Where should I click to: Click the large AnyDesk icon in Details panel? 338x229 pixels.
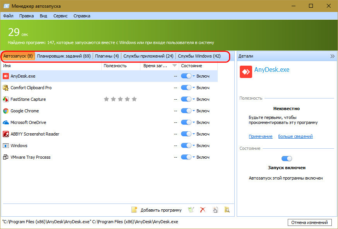pos(246,72)
